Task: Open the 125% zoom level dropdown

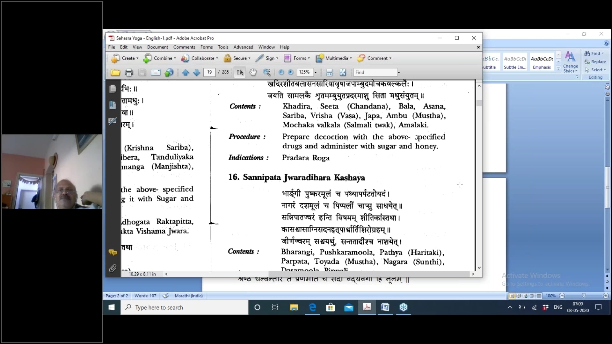Action: 316,73
